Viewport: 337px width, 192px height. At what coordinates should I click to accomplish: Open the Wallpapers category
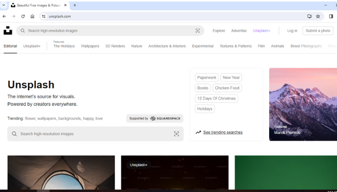[x=90, y=46]
